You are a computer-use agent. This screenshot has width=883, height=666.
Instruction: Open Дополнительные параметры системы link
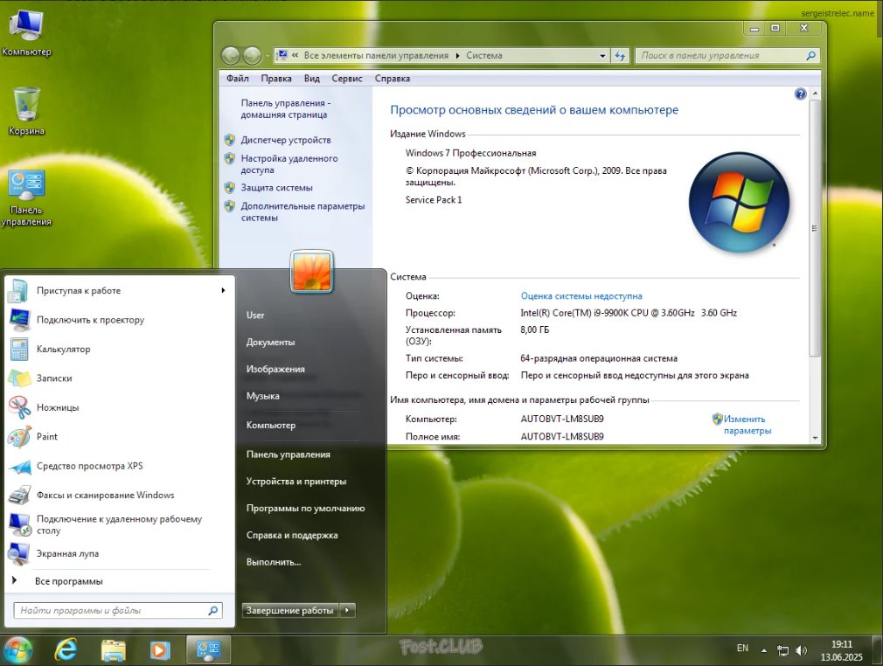tap(302, 212)
